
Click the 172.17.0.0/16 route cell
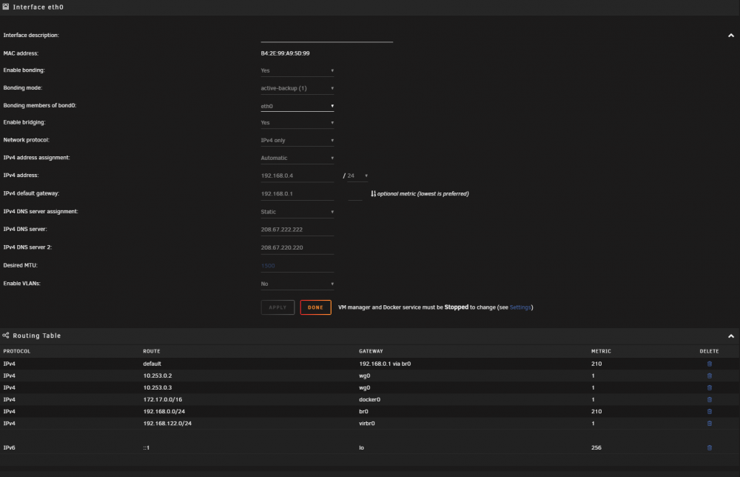click(x=162, y=399)
